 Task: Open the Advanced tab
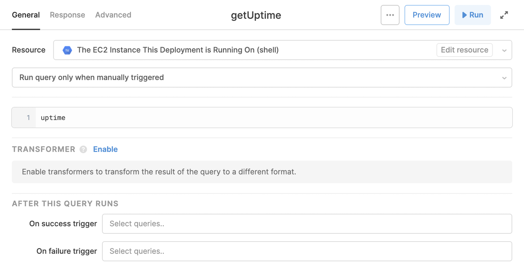[x=113, y=15]
